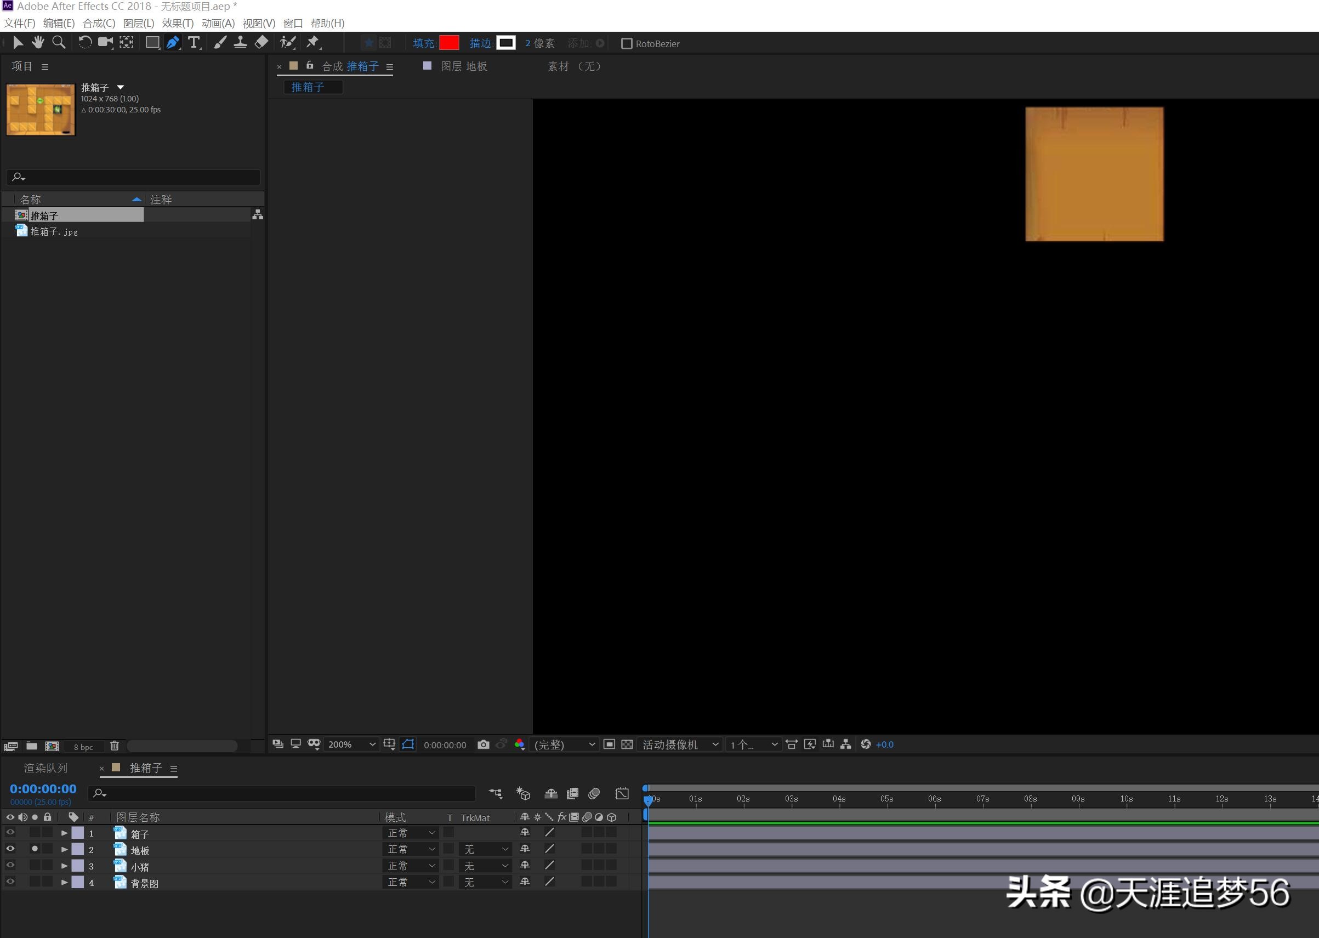The width and height of the screenshot is (1319, 938).
Task: Select the Zoom magnifier tool
Action: 58,42
